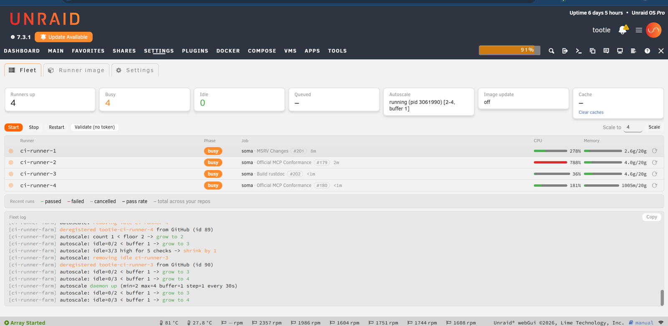Viewport: 668px width, 326px height.
Task: Open the Tools menu
Action: coord(337,51)
